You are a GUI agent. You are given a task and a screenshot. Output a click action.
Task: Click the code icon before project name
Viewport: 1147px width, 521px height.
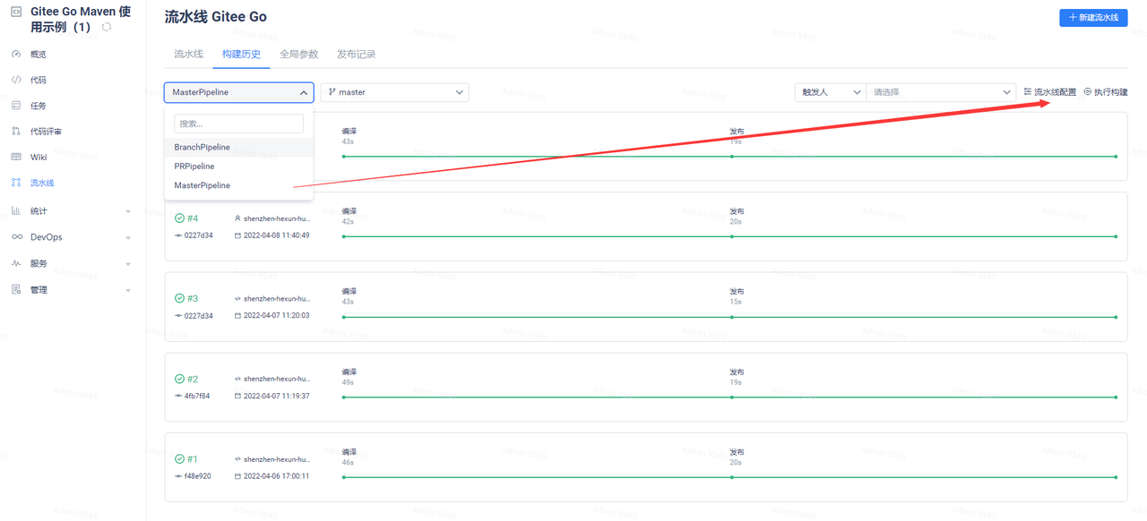click(x=16, y=12)
